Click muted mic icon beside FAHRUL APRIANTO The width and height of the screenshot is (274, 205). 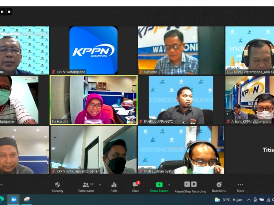(141, 122)
